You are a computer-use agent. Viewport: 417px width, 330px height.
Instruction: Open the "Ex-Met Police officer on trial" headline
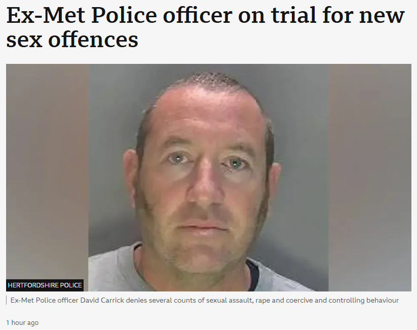coord(205,27)
